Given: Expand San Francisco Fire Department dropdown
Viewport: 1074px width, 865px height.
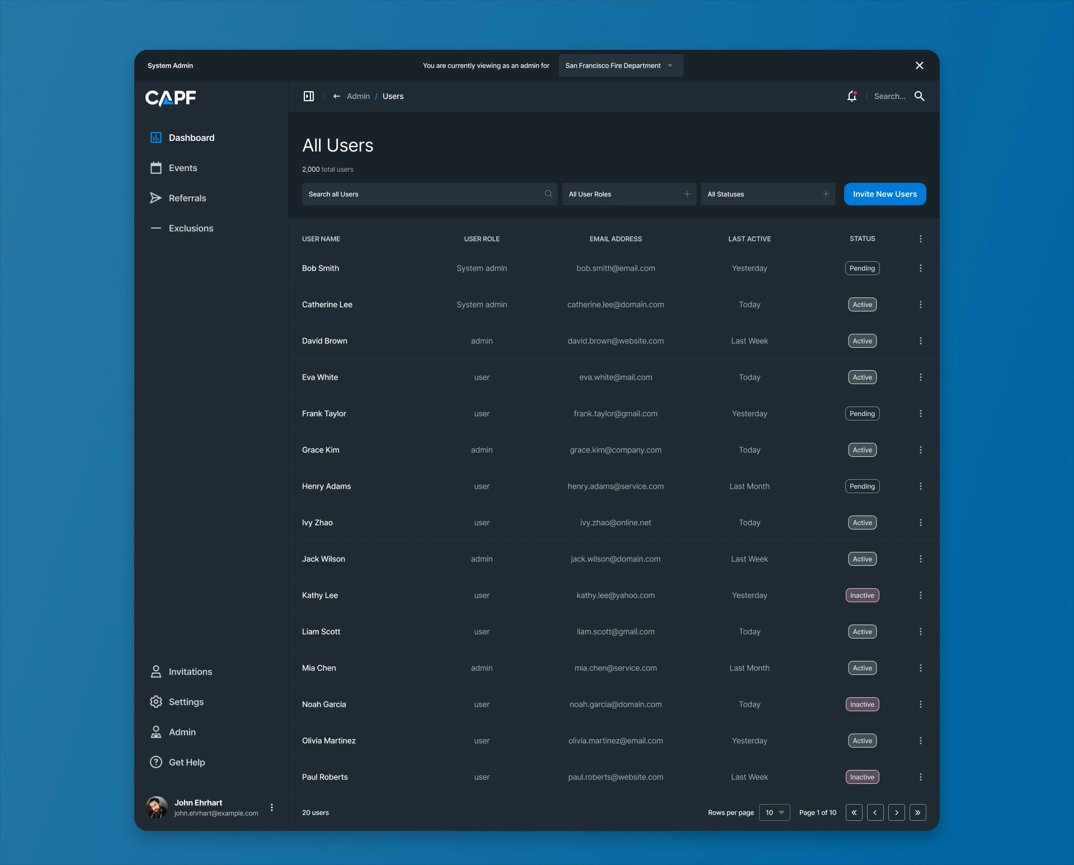Looking at the screenshot, I should point(620,65).
